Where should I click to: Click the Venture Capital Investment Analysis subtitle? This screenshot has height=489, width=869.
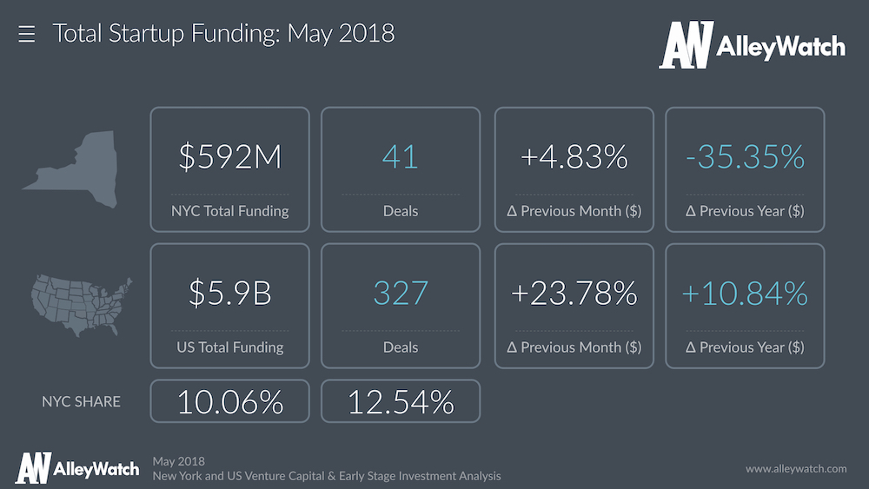coord(326,476)
